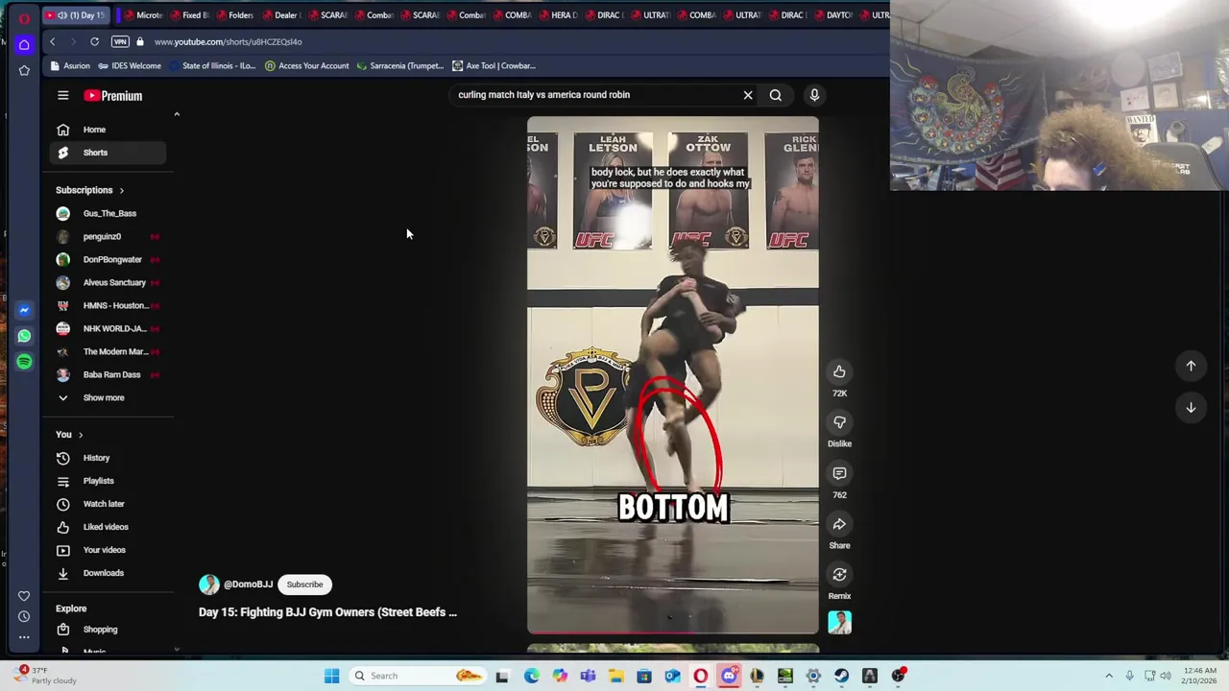The image size is (1229, 691).
Task: Share this short
Action: [839, 524]
